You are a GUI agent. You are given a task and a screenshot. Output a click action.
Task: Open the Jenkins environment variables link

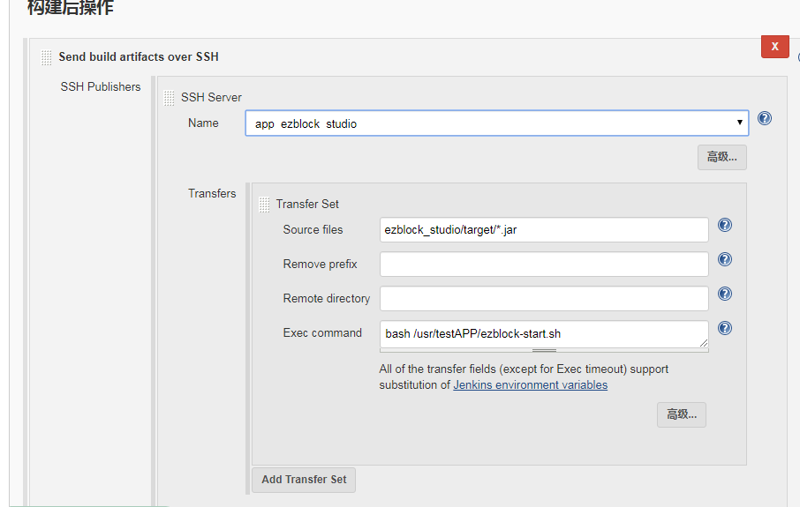(x=530, y=385)
